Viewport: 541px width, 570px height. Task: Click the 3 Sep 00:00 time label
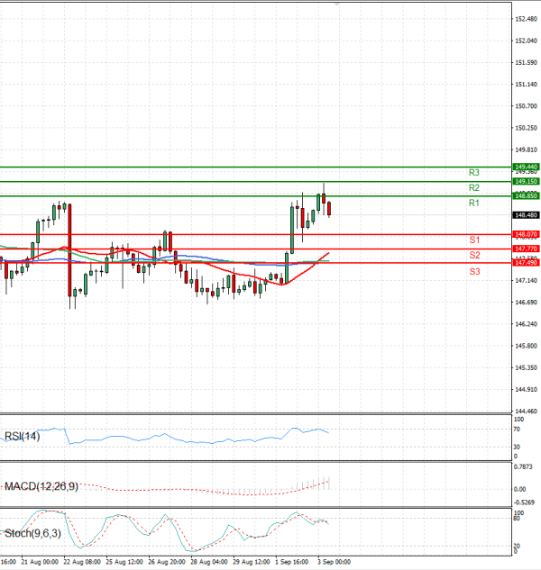(x=334, y=562)
